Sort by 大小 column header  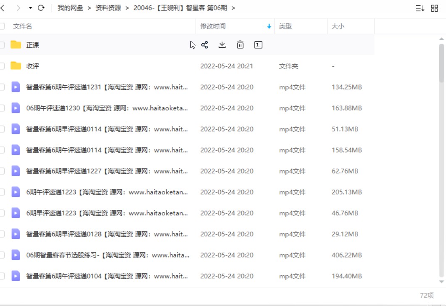(338, 26)
